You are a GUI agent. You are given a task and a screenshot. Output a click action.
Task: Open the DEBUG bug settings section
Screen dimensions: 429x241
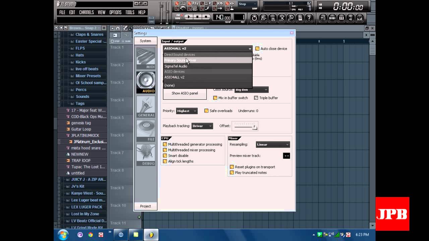point(146,155)
